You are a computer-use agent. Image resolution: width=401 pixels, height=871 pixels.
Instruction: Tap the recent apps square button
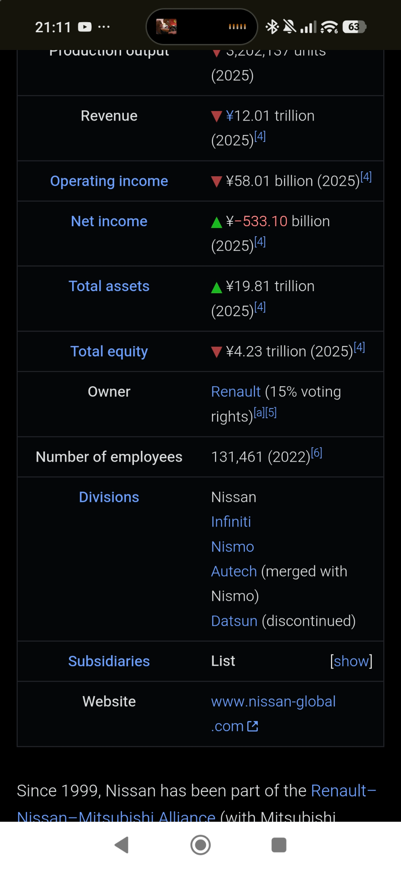pyautogui.click(x=279, y=845)
